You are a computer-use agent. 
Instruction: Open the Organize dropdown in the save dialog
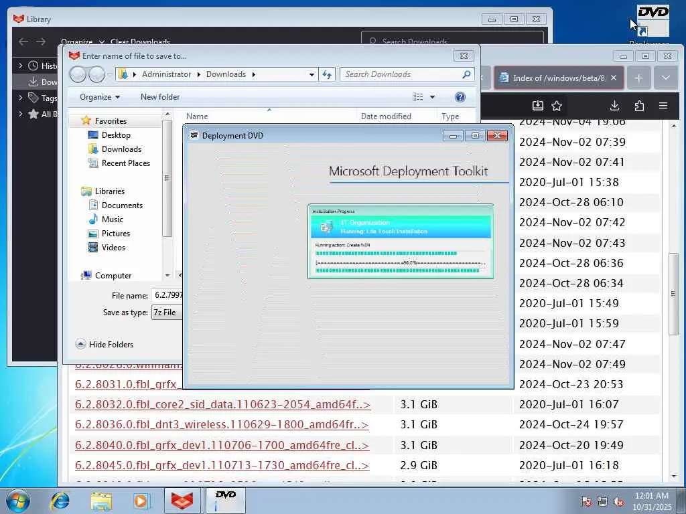(x=100, y=97)
